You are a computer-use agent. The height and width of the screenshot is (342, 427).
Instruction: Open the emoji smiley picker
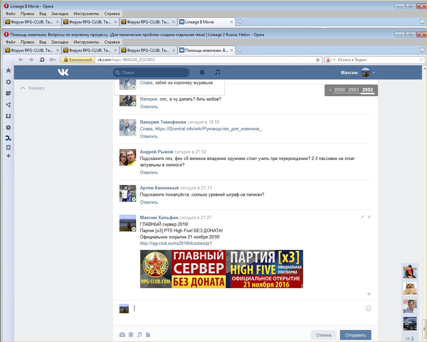pyautogui.click(x=368, y=308)
